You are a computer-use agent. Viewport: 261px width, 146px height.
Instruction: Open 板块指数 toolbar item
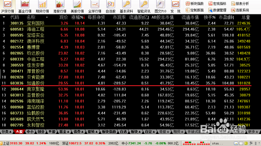[195, 4]
